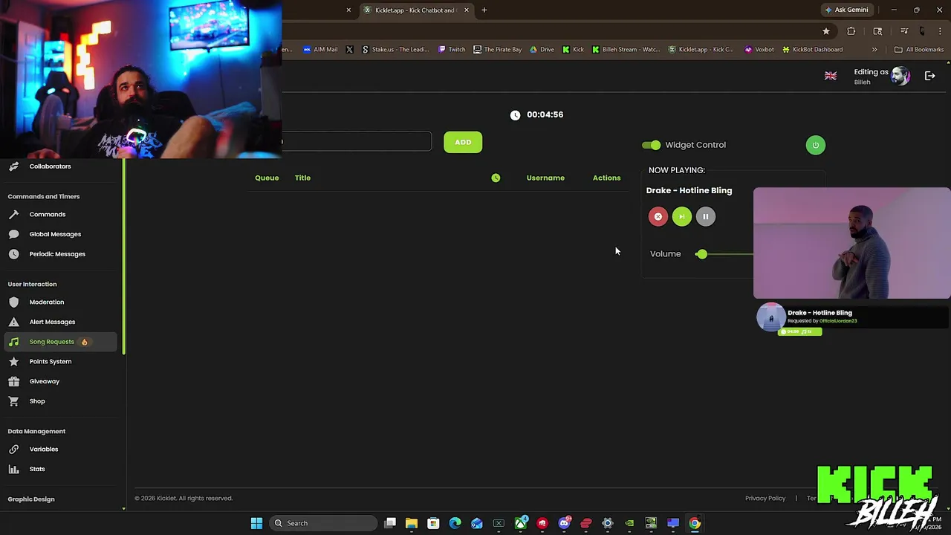The height and width of the screenshot is (535, 951).
Task: Bookmark this page with star icon
Action: click(825, 31)
